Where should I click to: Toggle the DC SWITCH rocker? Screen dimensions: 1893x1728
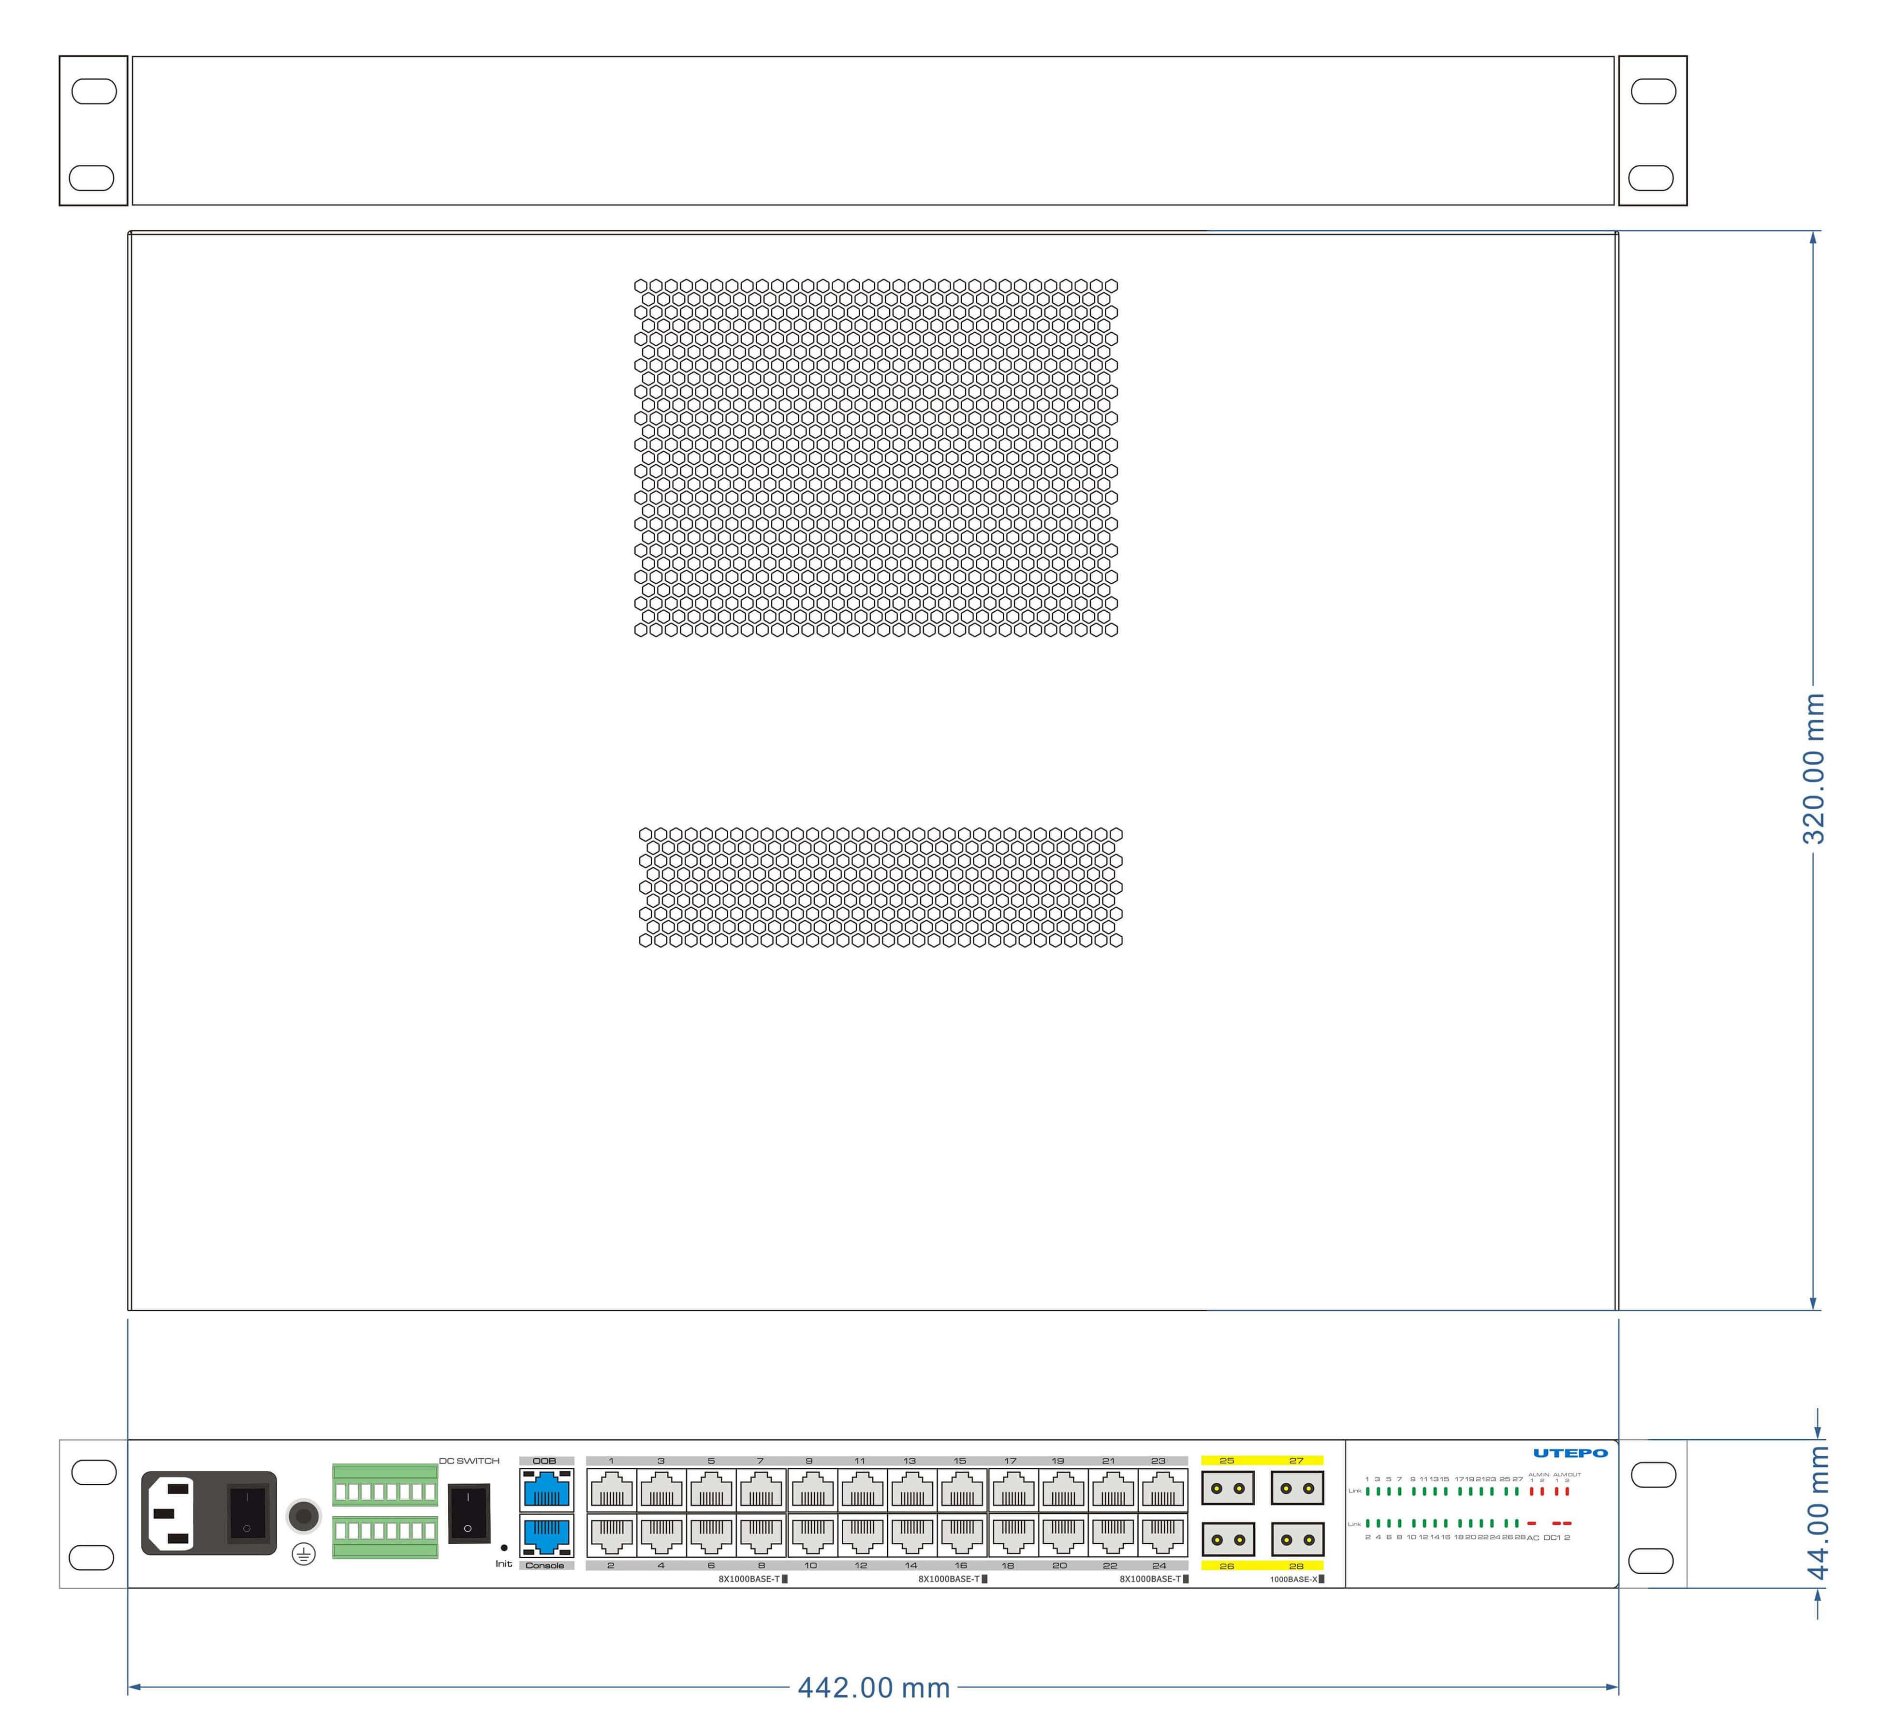click(468, 1513)
